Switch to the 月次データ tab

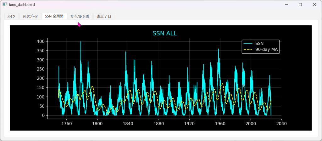tap(30, 16)
